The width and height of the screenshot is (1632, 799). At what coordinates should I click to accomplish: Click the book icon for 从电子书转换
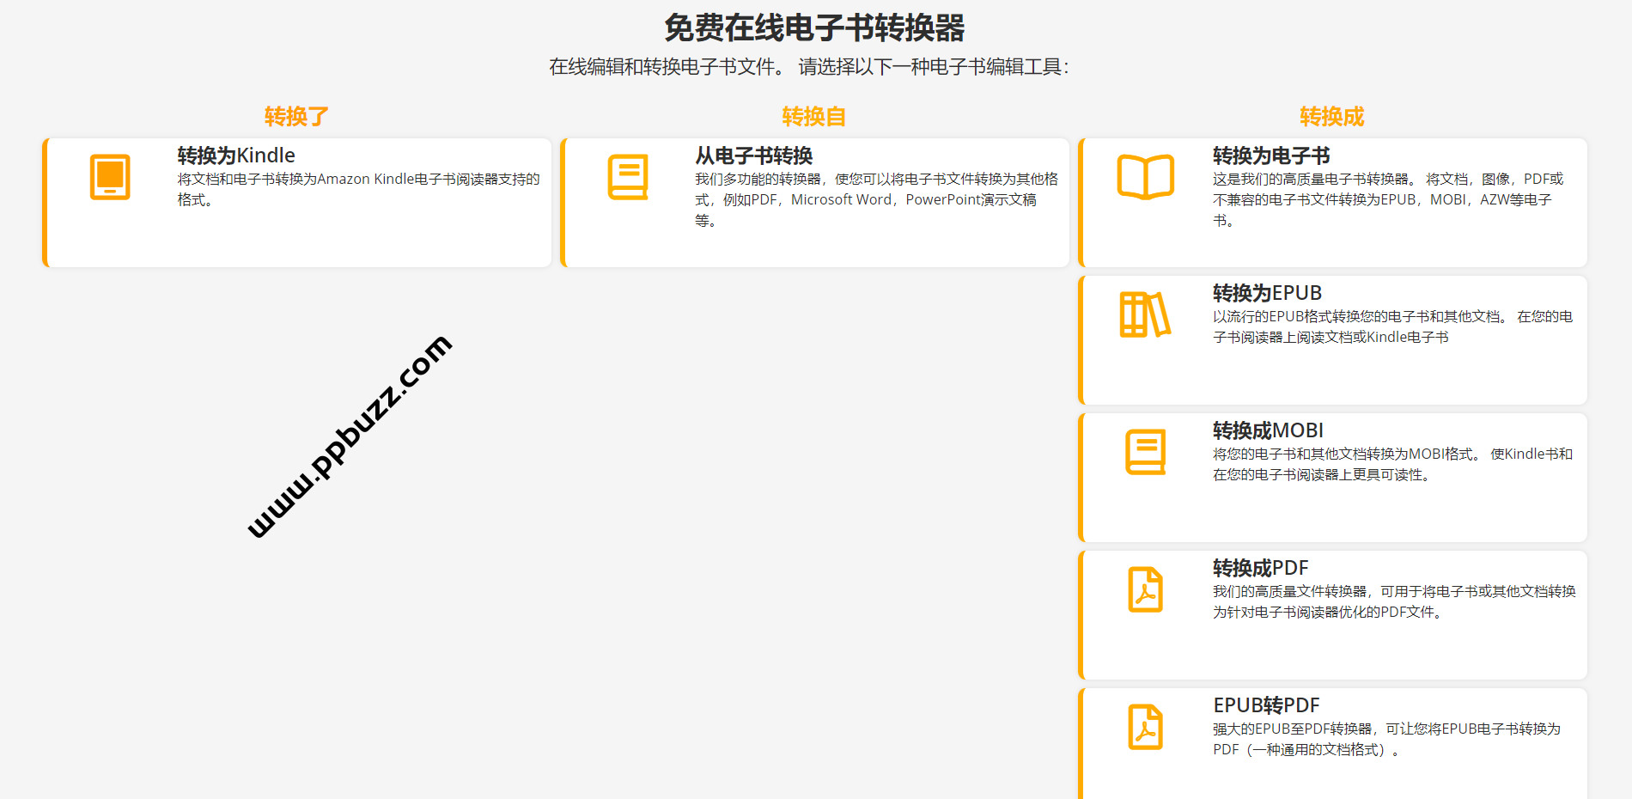click(x=628, y=177)
